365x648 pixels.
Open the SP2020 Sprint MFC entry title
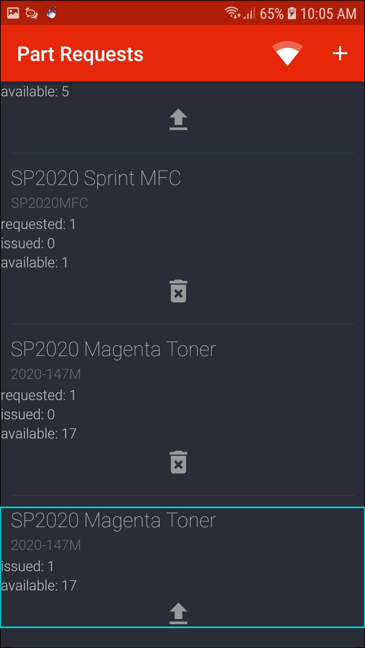click(x=96, y=178)
